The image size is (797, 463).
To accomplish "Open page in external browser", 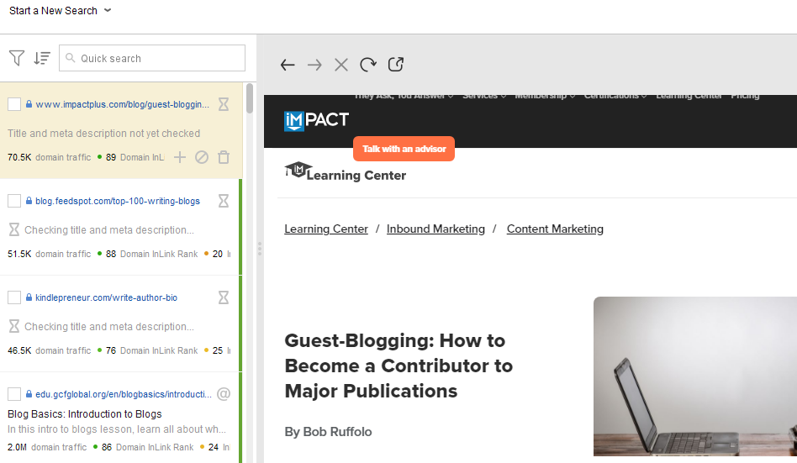I will (x=395, y=65).
